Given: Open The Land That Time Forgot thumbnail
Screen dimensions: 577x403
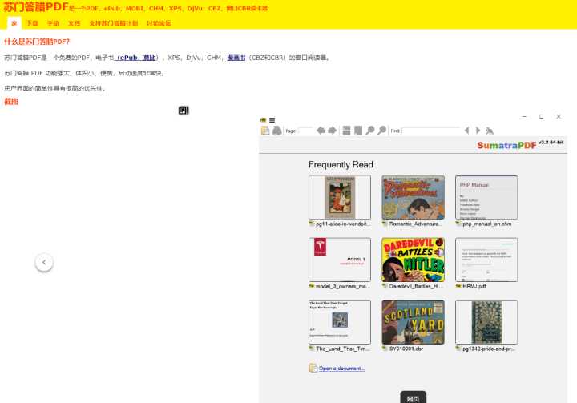Looking at the screenshot, I should [340, 322].
